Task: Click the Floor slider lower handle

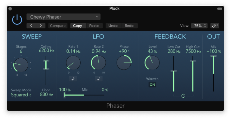Action: 46,69
